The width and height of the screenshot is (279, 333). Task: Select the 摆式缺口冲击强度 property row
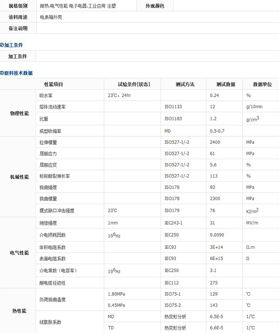(x=56, y=211)
